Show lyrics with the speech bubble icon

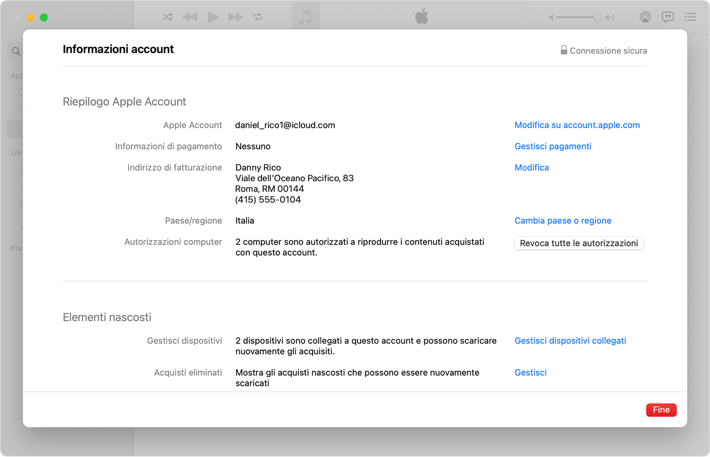pos(667,17)
